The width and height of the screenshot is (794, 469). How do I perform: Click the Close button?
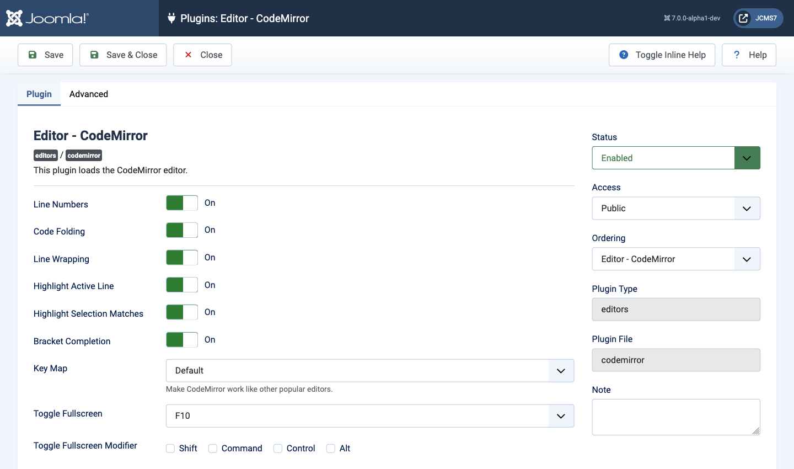pos(202,55)
